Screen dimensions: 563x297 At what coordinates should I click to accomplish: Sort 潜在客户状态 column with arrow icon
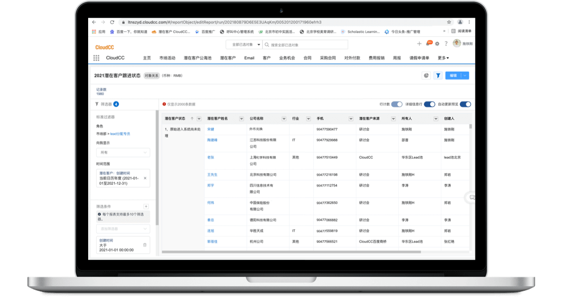click(192, 118)
